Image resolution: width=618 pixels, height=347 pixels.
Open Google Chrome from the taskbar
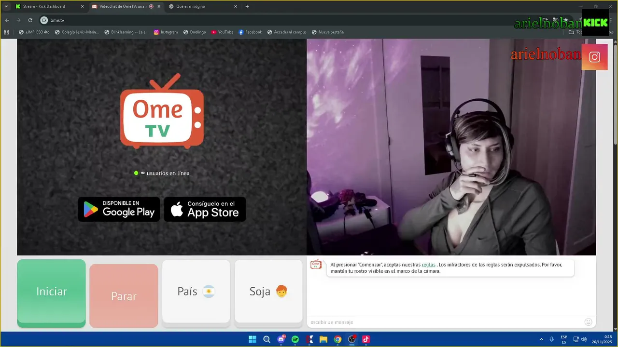(x=337, y=339)
